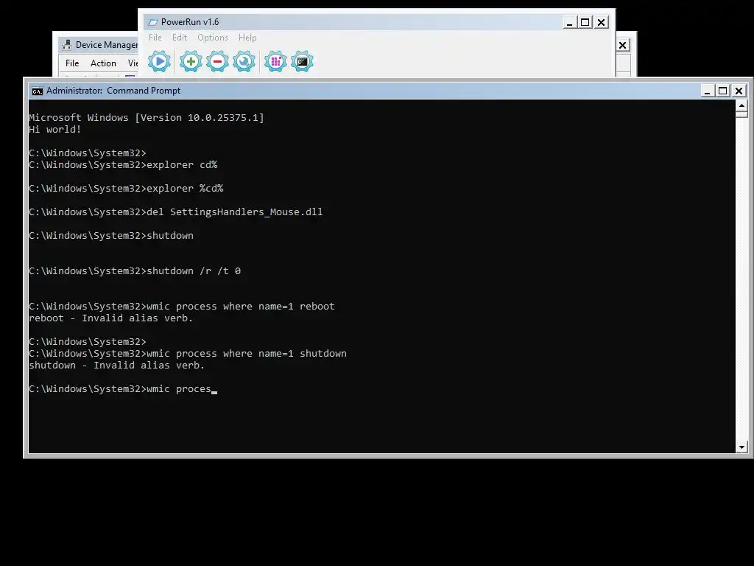Image resolution: width=754 pixels, height=566 pixels.
Task: Open the Edit menu in PowerRun
Action: (x=180, y=38)
